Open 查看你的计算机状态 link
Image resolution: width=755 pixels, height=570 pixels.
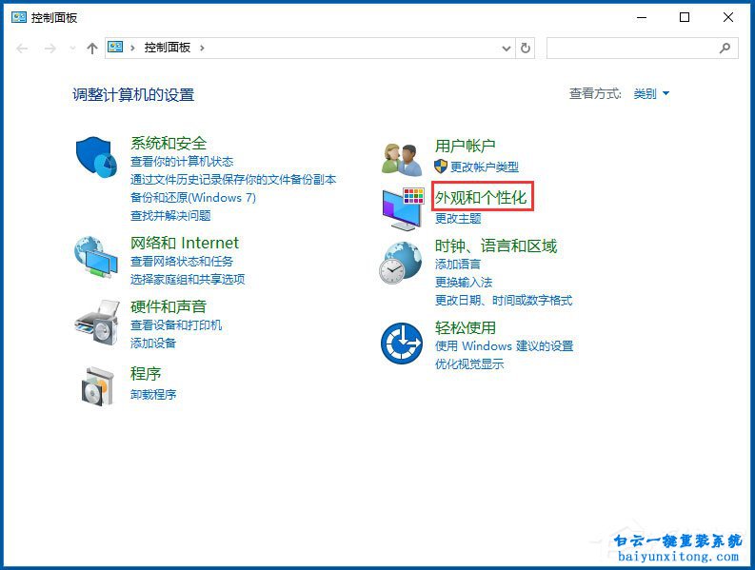click(x=182, y=161)
